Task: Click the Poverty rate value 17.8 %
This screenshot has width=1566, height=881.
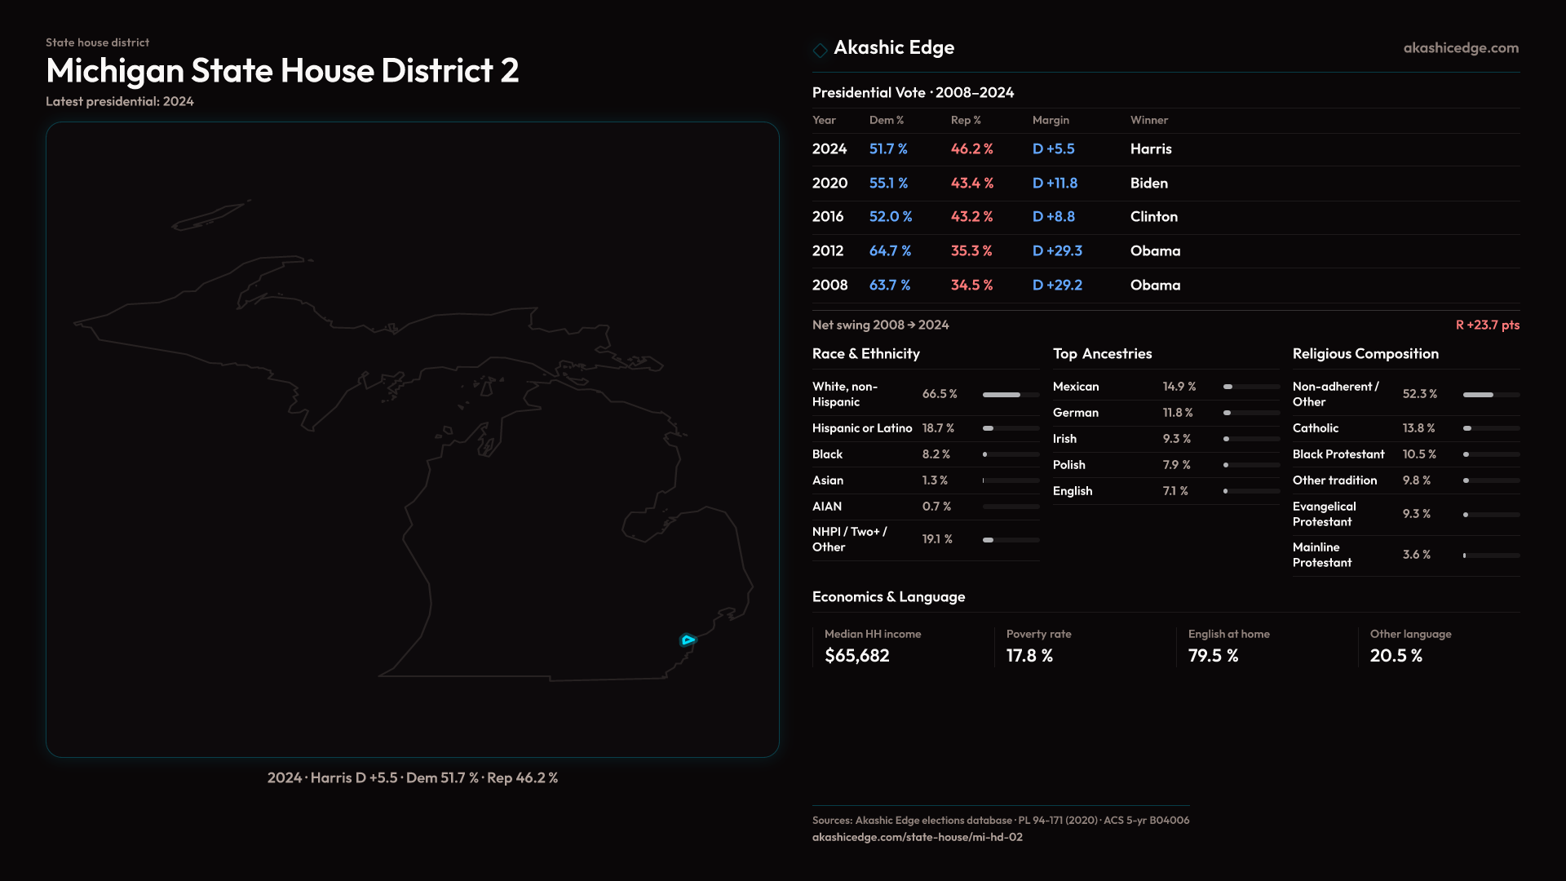Action: tap(1029, 656)
